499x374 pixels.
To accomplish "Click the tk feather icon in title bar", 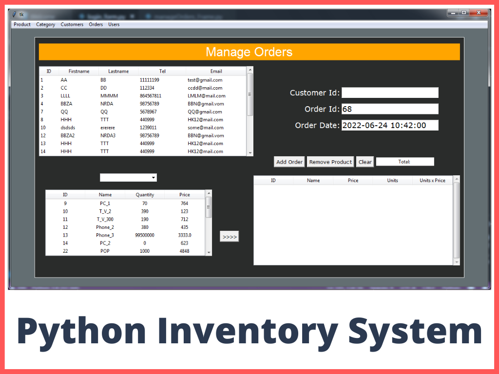I will click(x=15, y=14).
